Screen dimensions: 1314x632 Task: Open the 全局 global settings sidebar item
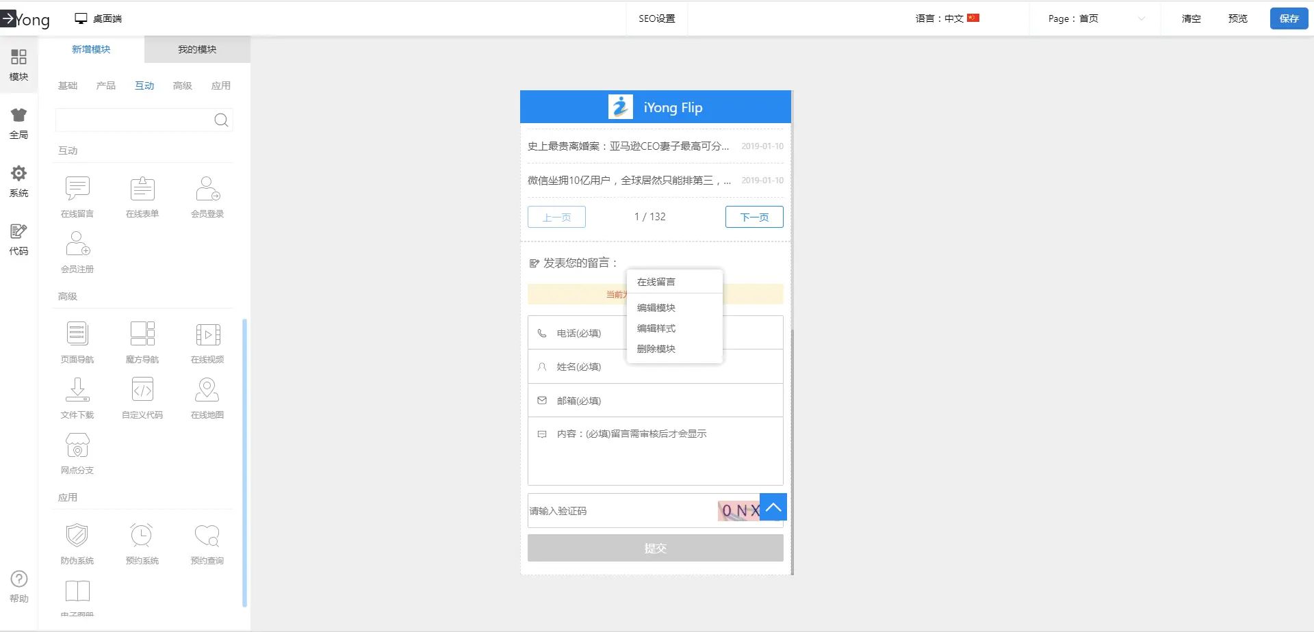click(x=18, y=123)
